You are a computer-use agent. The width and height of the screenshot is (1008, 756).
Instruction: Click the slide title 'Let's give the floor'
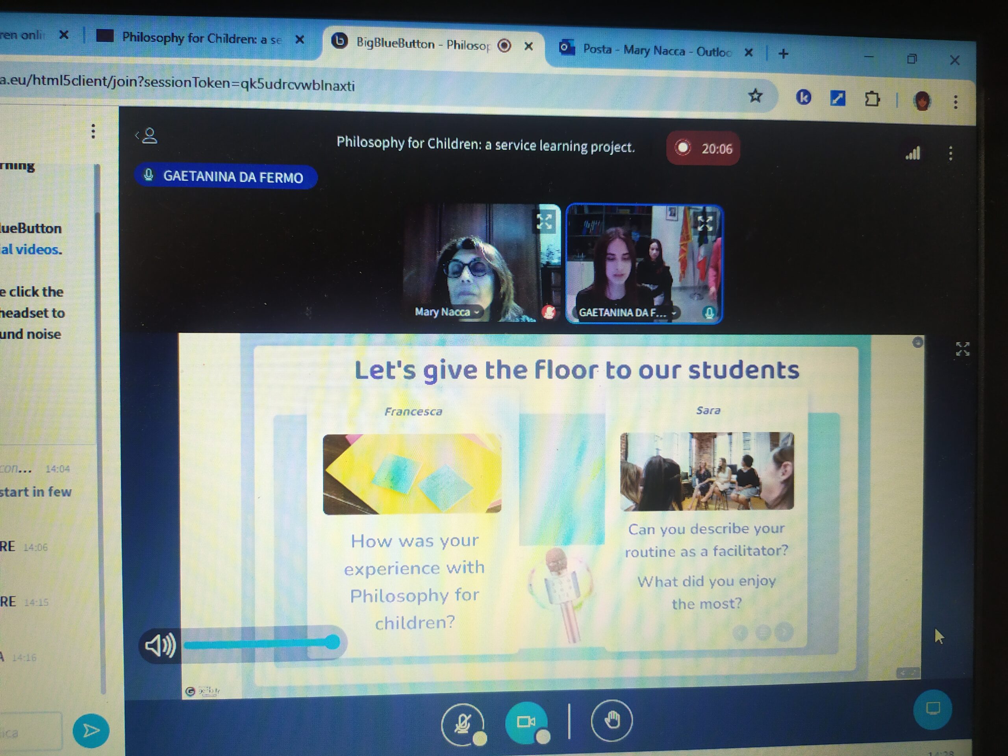(576, 370)
